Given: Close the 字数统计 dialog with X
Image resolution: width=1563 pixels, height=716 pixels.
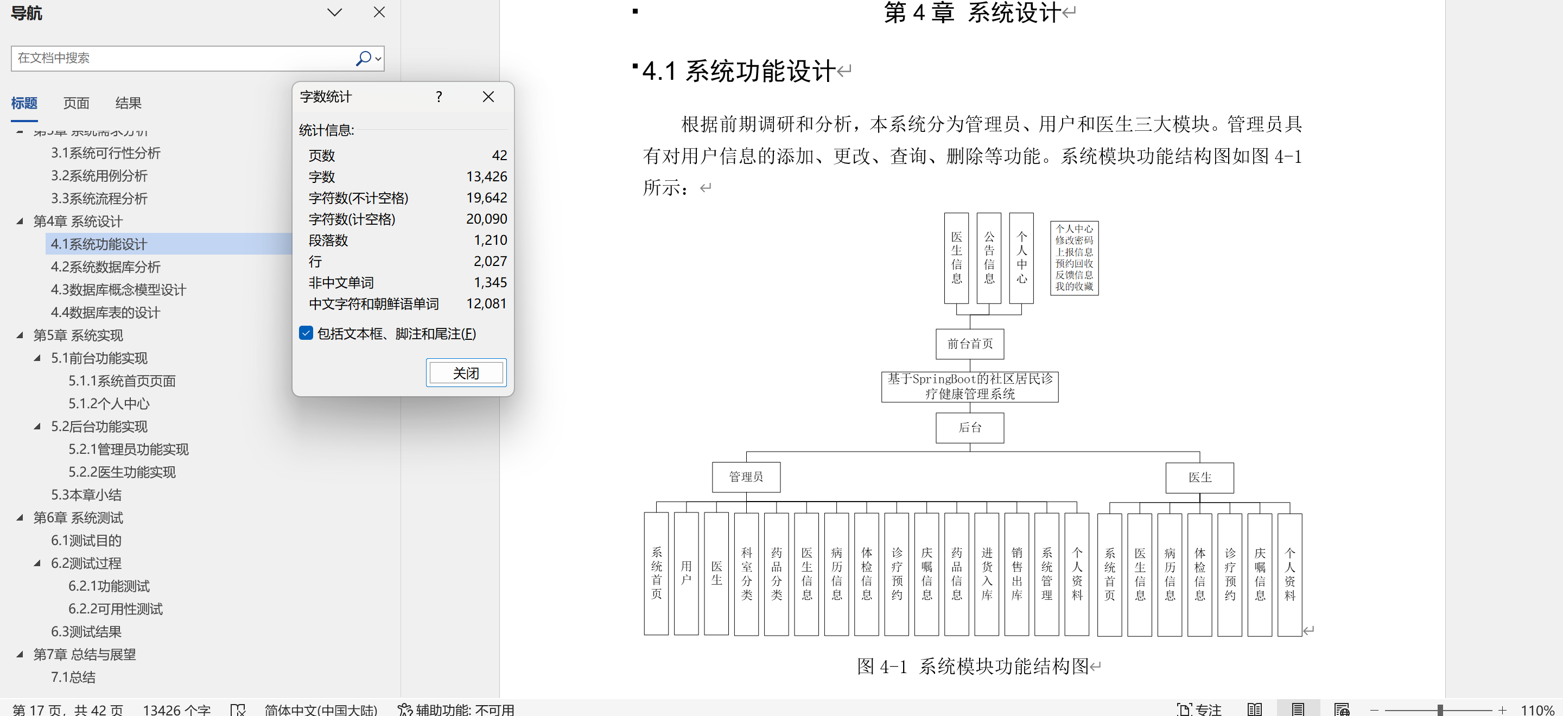Looking at the screenshot, I should tap(488, 97).
